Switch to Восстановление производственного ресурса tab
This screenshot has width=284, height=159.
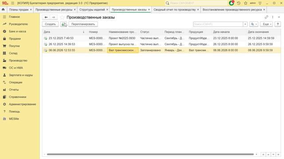pyautogui.click(x=232, y=10)
